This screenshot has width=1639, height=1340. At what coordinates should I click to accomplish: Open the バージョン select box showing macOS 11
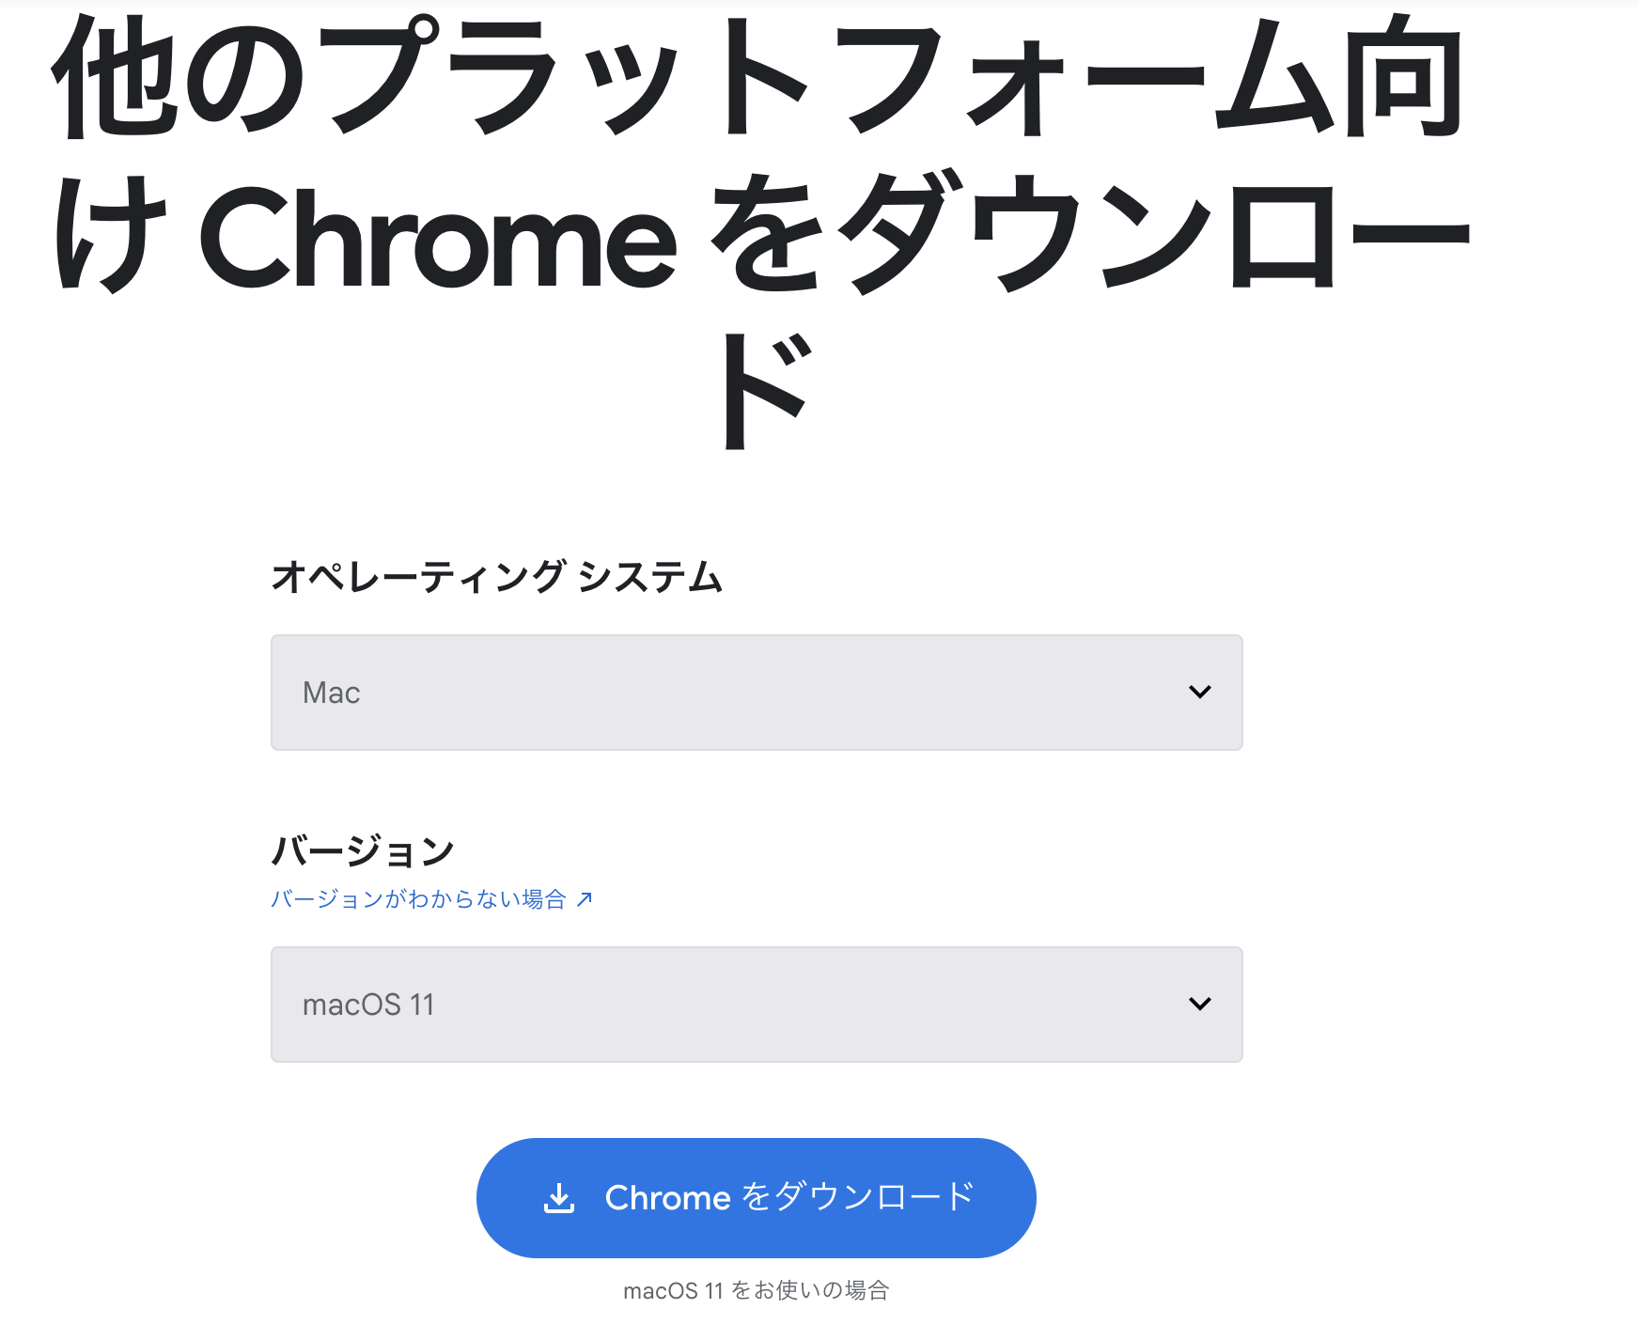pos(756,1005)
